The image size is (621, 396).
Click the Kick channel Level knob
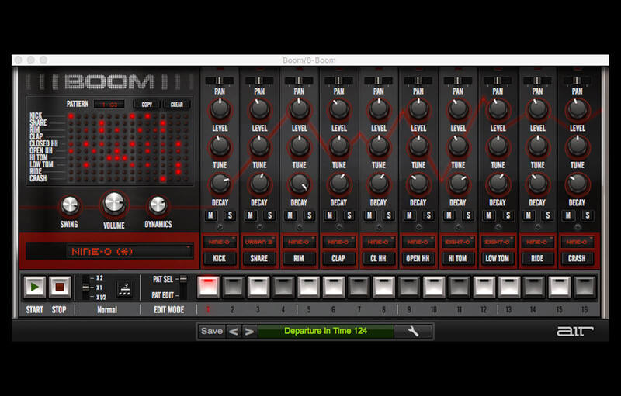[220, 109]
